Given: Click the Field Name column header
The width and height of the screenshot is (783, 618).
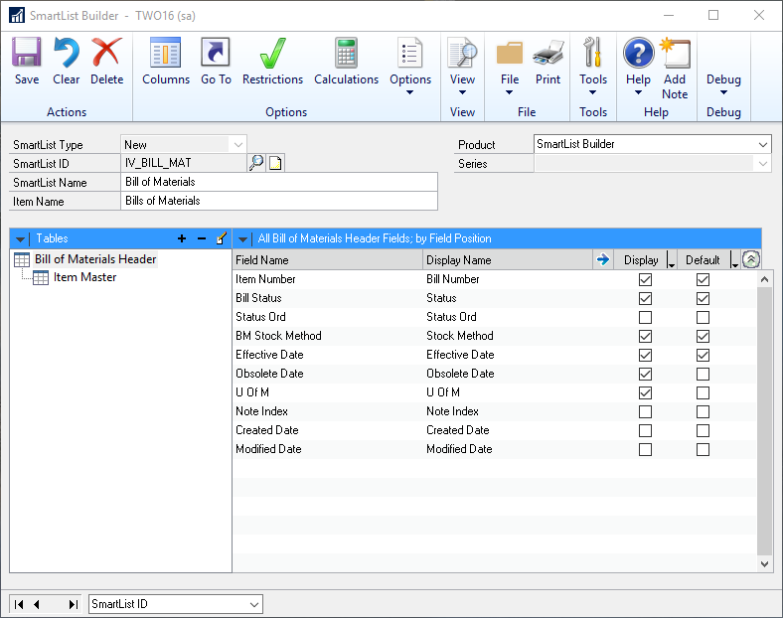Looking at the screenshot, I should 328,260.
